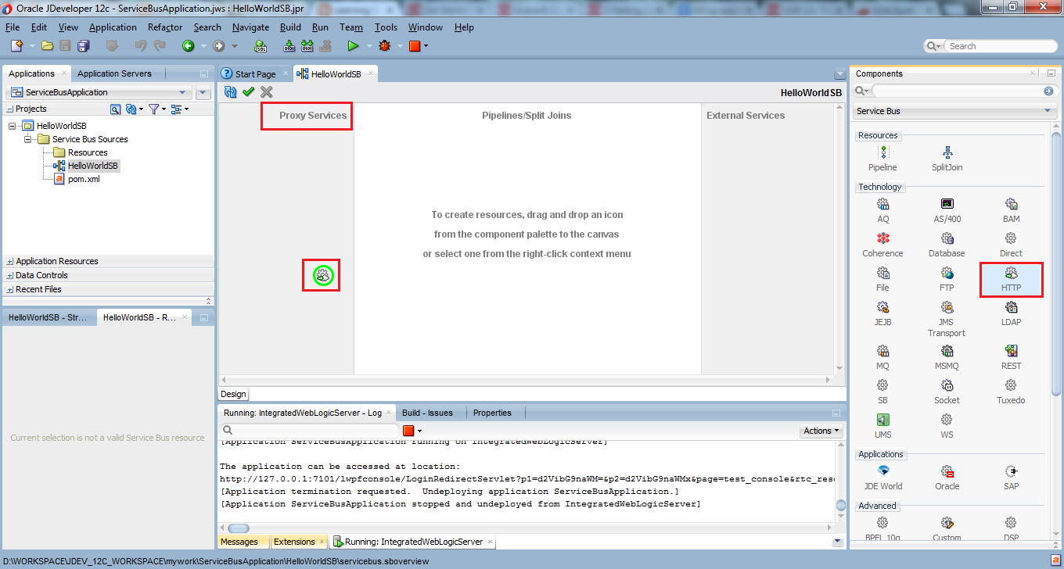The image size is (1064, 569).
Task: Select the SplitJoin component
Action: 947,158
